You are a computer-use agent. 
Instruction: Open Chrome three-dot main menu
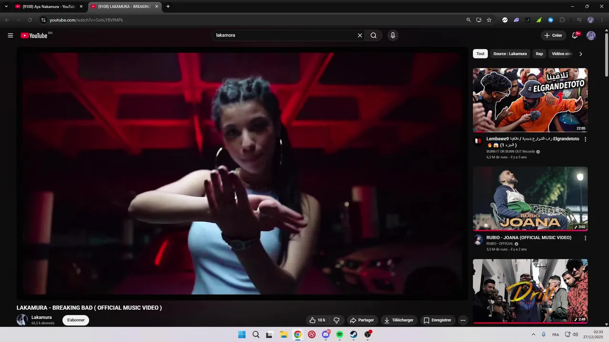603,20
